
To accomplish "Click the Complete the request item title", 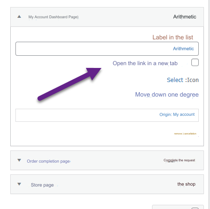I will 179,160.
